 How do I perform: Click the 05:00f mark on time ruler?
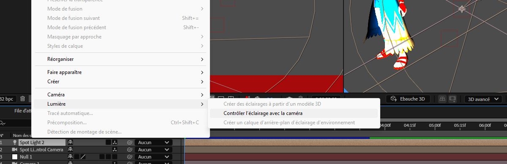(x=435, y=126)
